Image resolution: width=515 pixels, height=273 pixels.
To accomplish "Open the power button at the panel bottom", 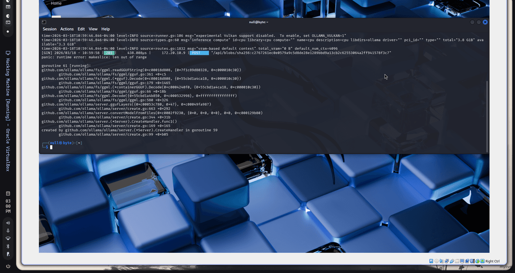I will 8,267.
